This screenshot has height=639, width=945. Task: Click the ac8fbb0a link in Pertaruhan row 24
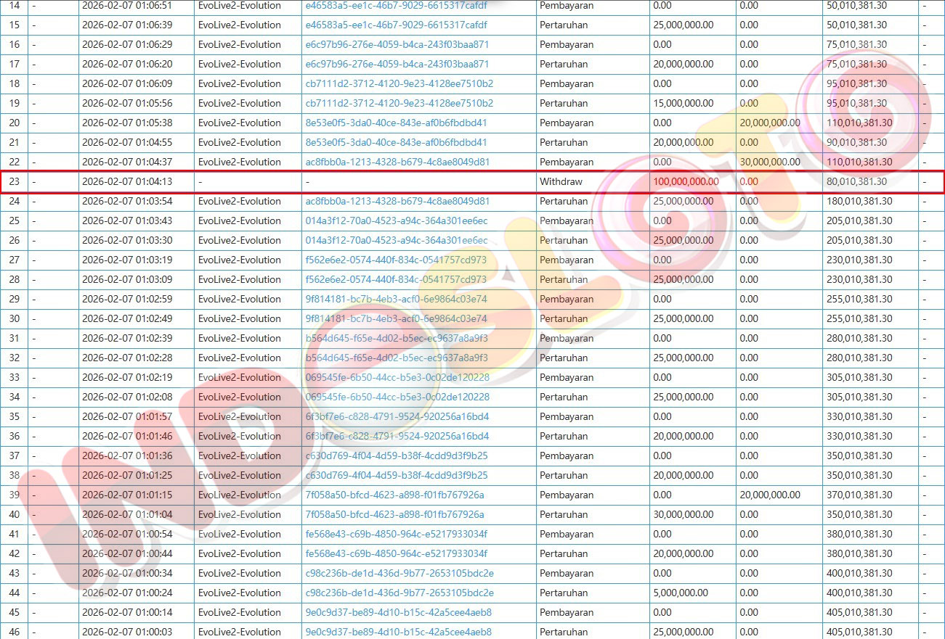[397, 201]
